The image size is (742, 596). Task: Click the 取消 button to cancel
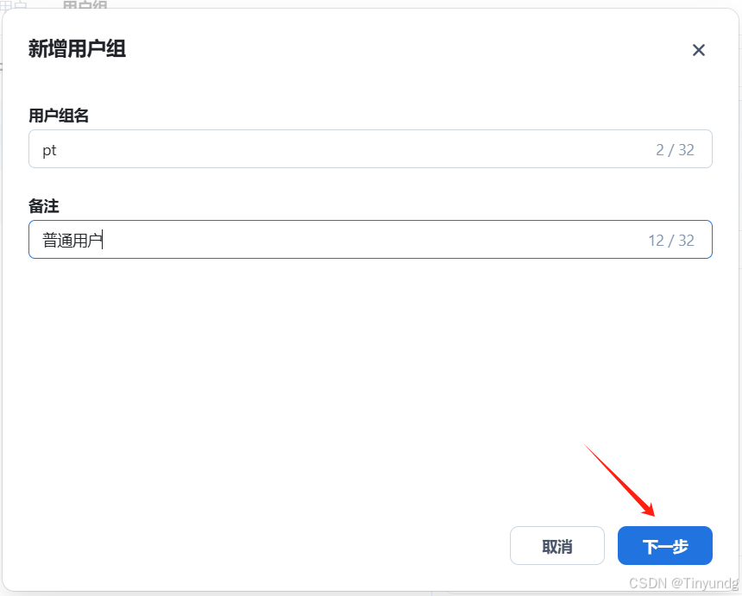click(x=556, y=545)
